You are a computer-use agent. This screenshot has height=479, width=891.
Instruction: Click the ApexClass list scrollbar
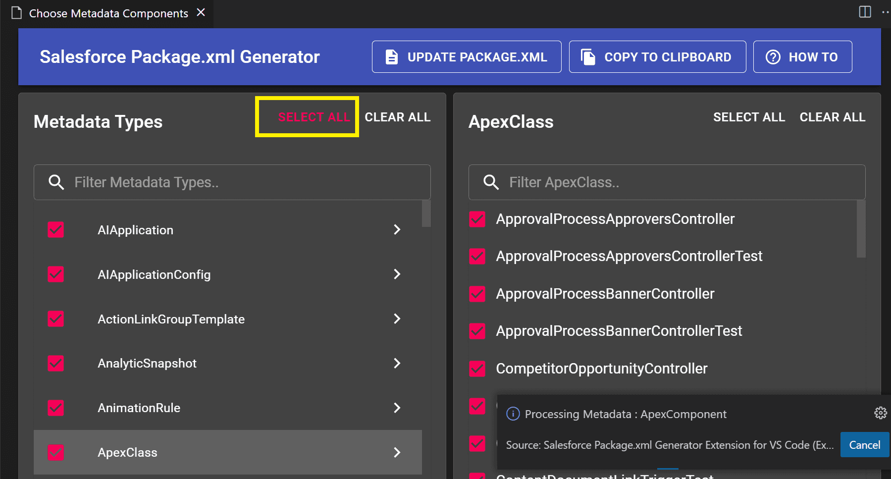pyautogui.click(x=861, y=229)
